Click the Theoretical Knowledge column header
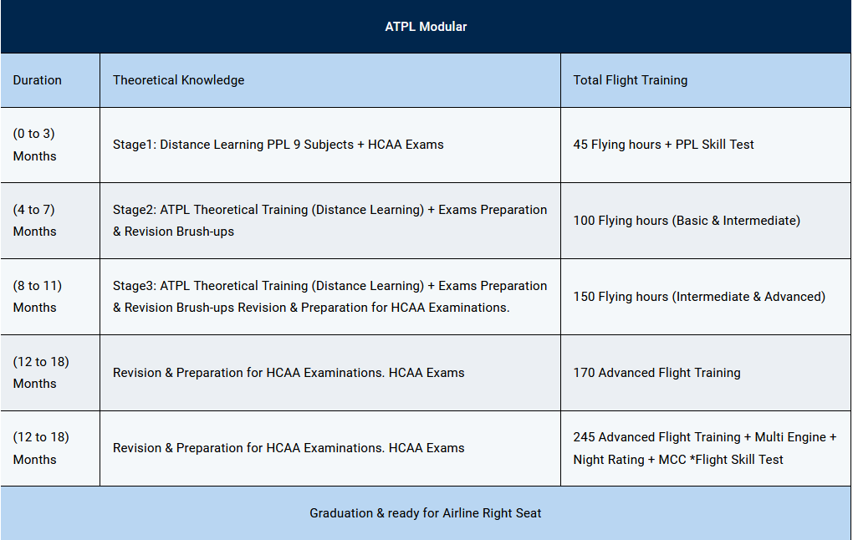The image size is (853, 540). tap(179, 80)
